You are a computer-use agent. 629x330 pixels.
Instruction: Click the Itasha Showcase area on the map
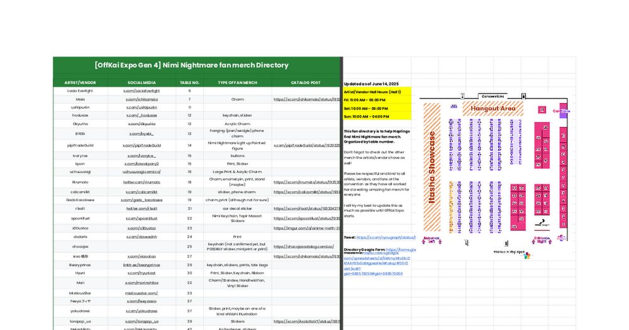click(432, 167)
